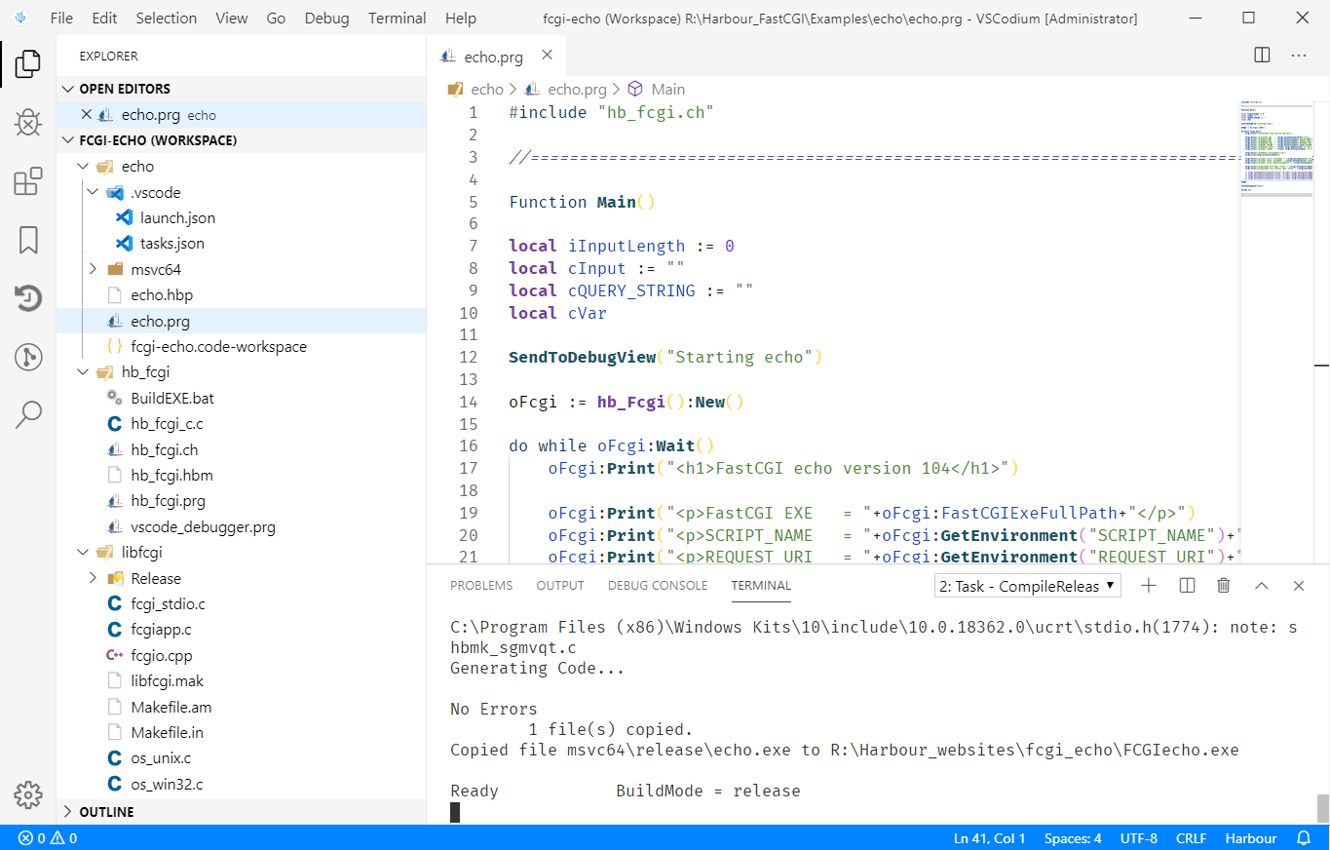Add a new terminal with plus icon
This screenshot has width=1330, height=850.
coord(1149,586)
